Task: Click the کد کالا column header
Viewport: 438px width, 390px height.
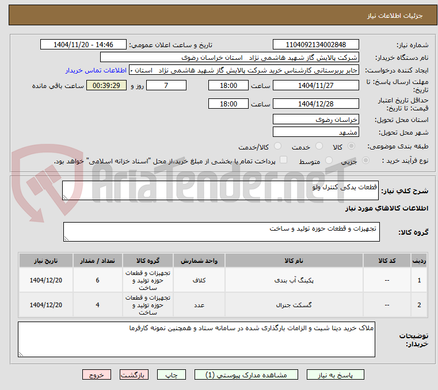Action: coord(387,261)
